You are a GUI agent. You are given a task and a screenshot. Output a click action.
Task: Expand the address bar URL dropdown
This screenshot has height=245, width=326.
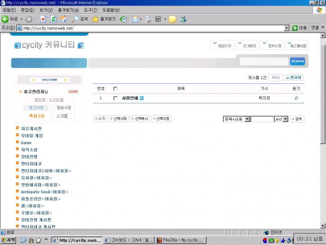pyautogui.click(x=286, y=28)
